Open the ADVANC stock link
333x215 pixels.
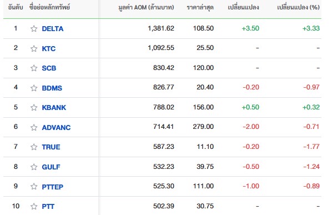[x=56, y=128]
